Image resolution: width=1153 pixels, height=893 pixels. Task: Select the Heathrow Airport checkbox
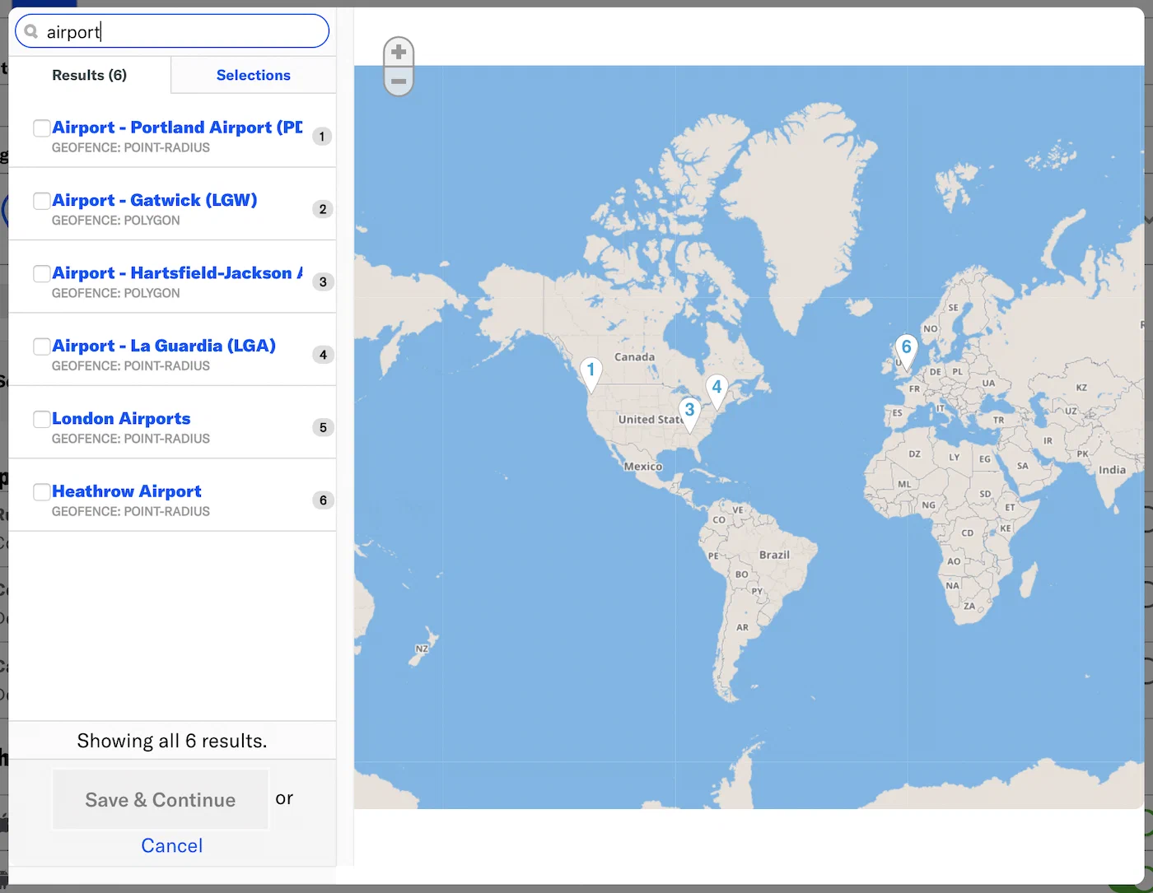pos(41,492)
